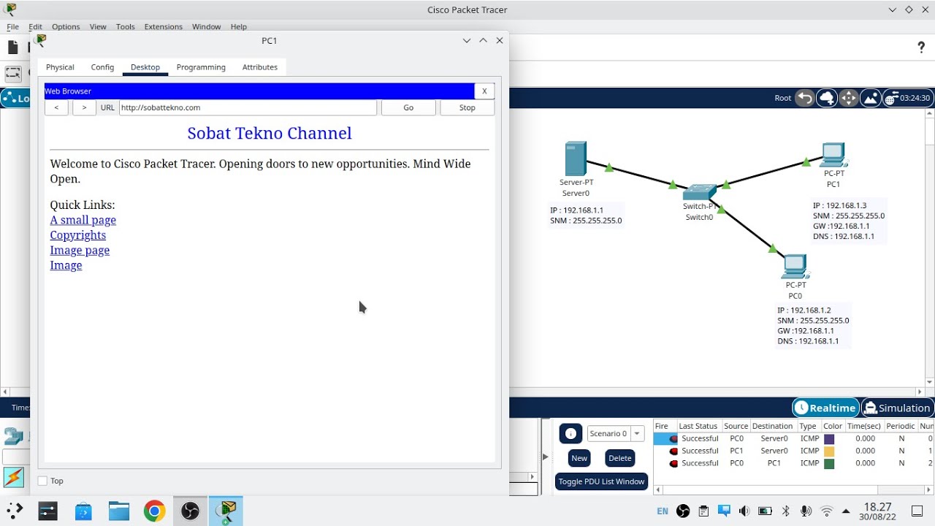Click the New scenario button
Screen dimensions: 935x526
pyautogui.click(x=579, y=458)
